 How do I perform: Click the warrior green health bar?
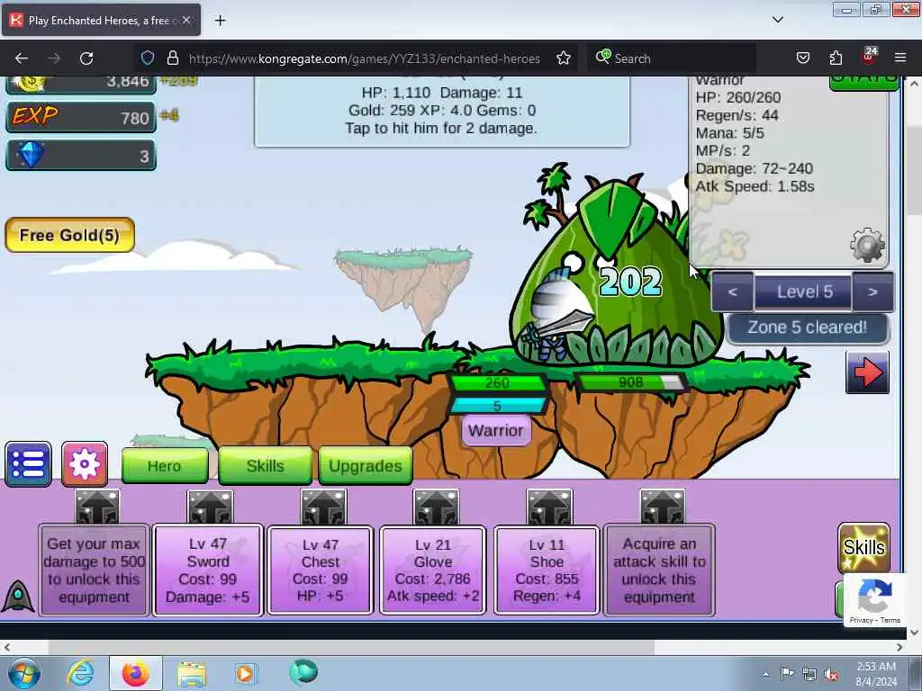point(497,383)
